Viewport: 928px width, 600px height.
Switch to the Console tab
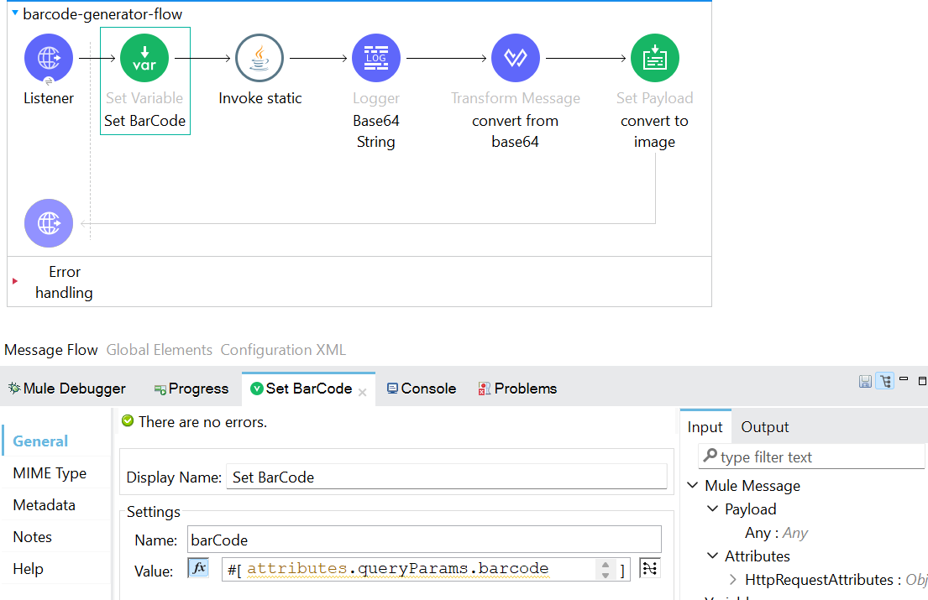pyautogui.click(x=422, y=388)
